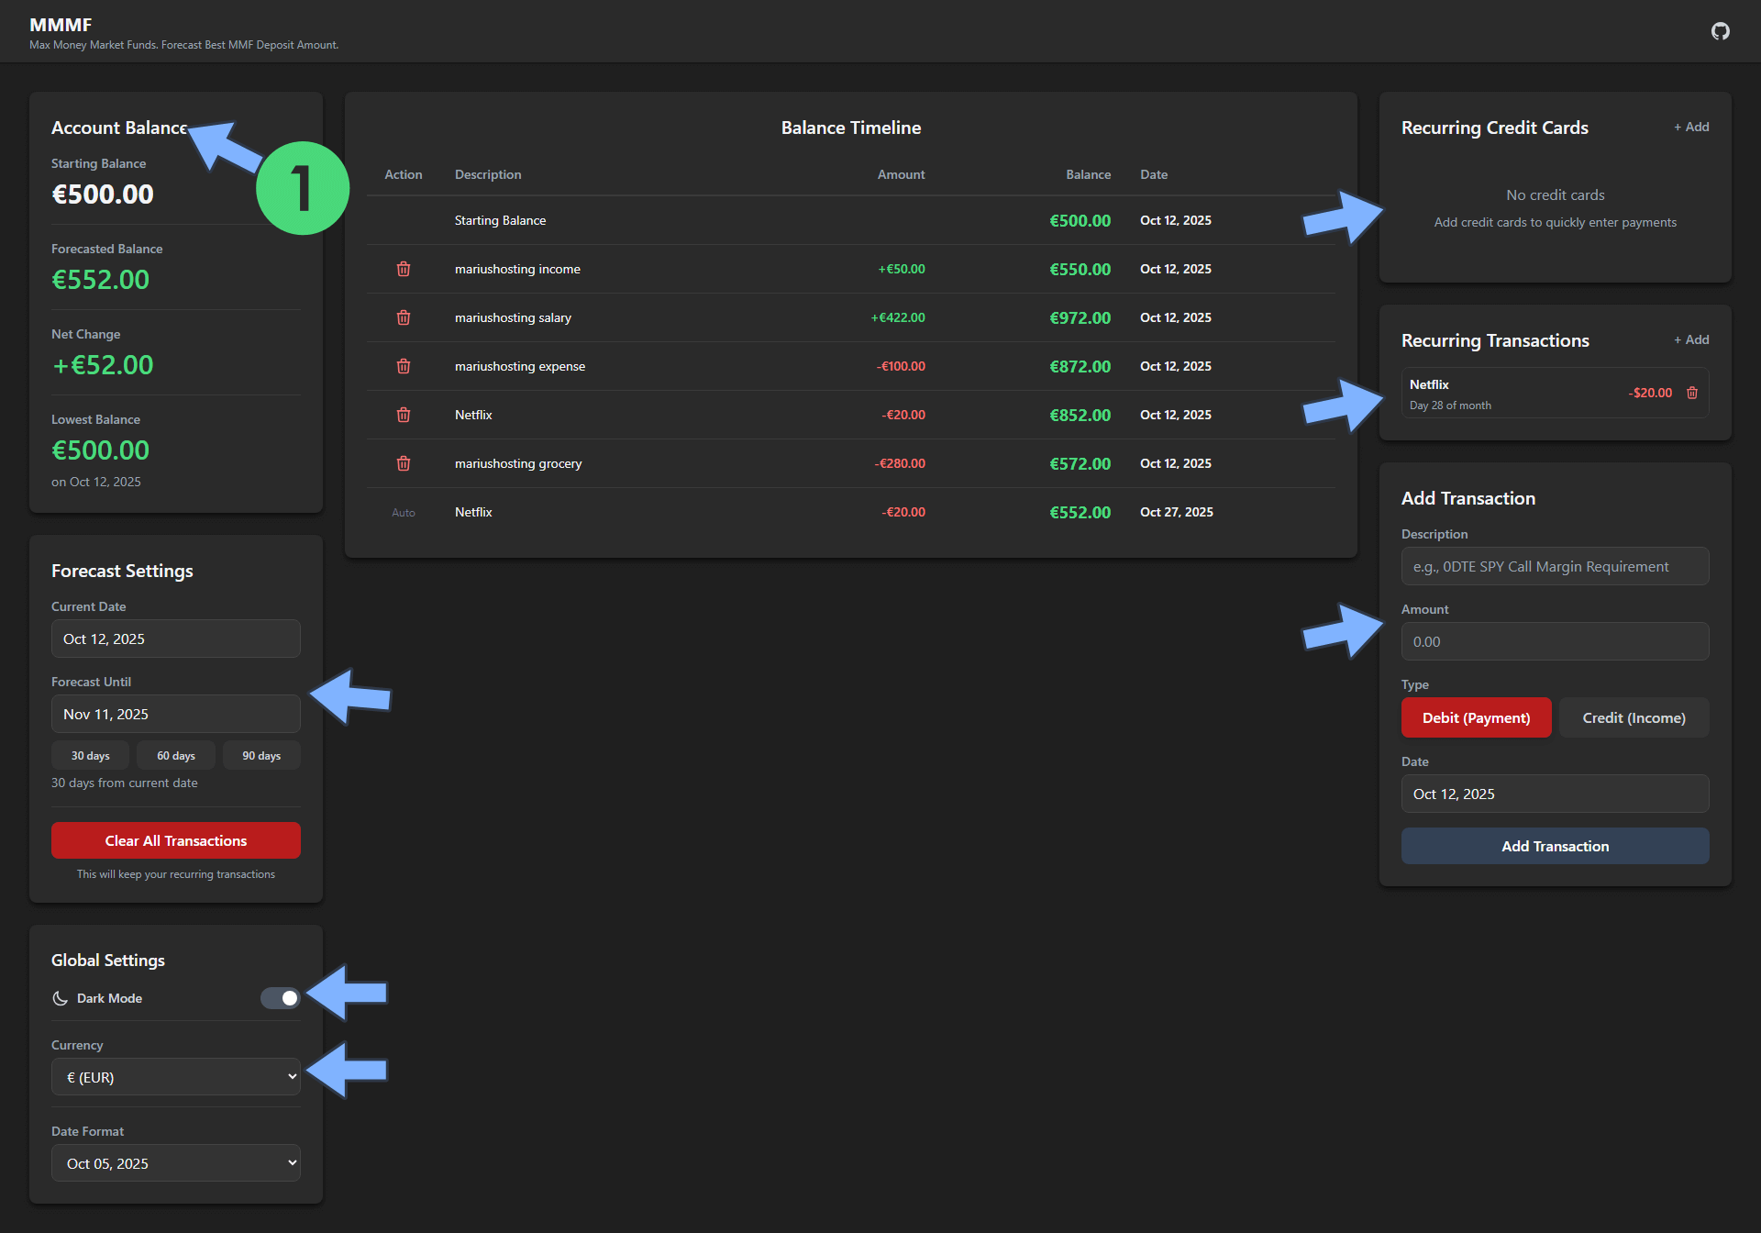Add a recurring credit card
This screenshot has height=1233, width=1761.
point(1691,127)
